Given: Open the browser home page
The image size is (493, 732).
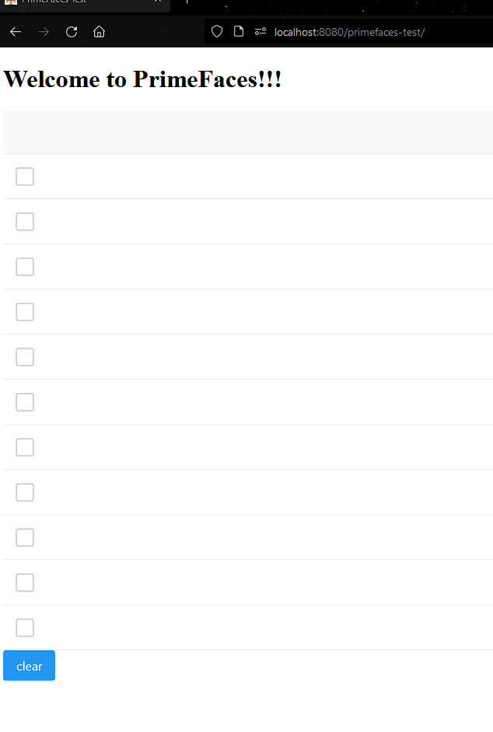Looking at the screenshot, I should point(99,32).
